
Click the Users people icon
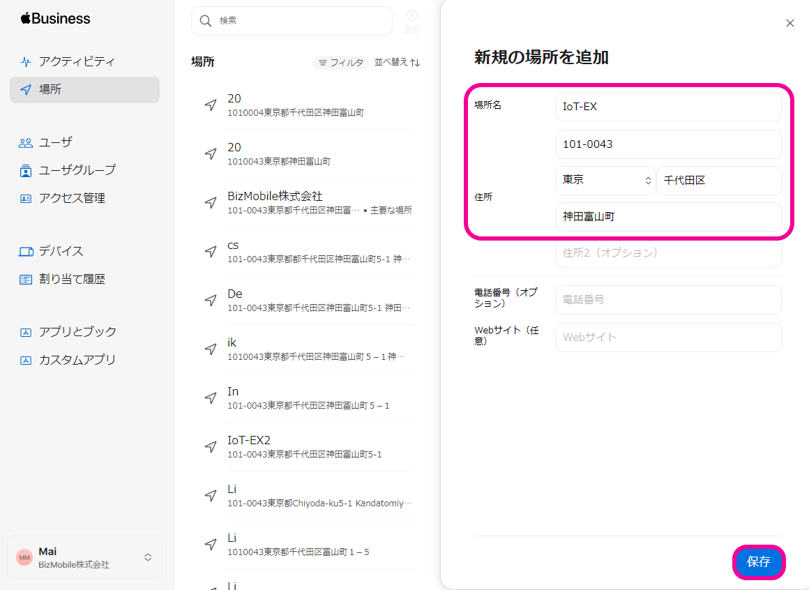point(26,142)
